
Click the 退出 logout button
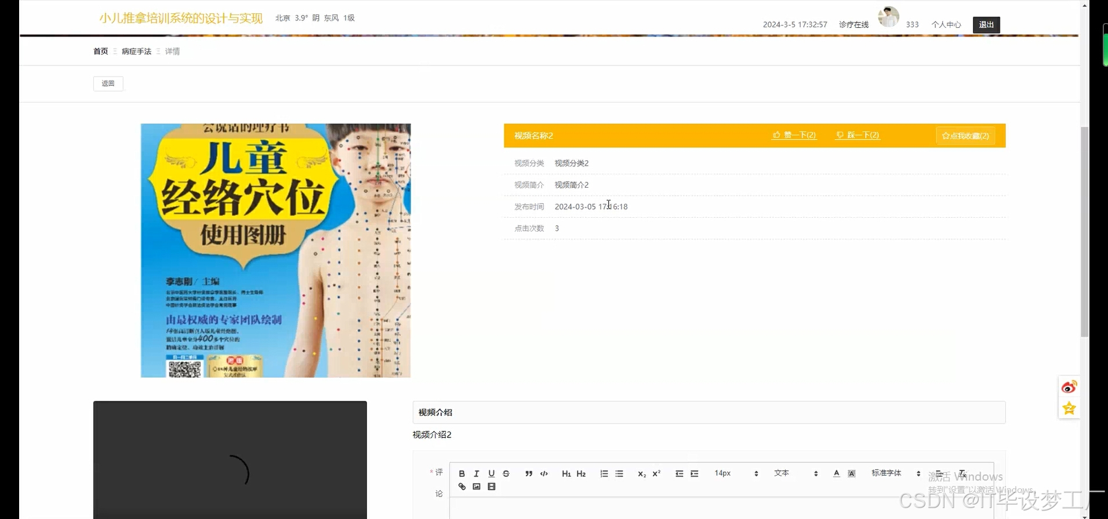(x=986, y=24)
